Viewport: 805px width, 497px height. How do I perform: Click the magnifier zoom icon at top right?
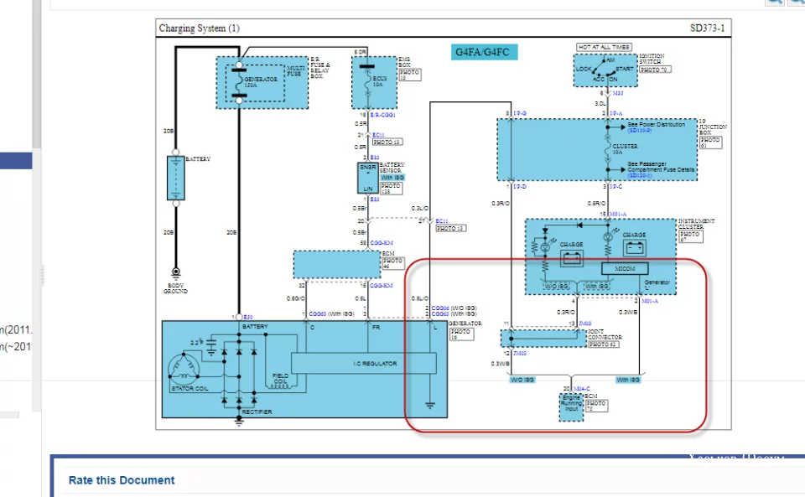pos(774,2)
